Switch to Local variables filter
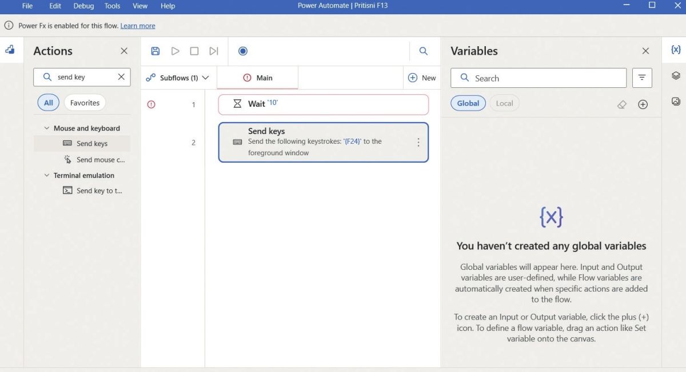Viewport: 686px width, 372px height. tap(504, 103)
